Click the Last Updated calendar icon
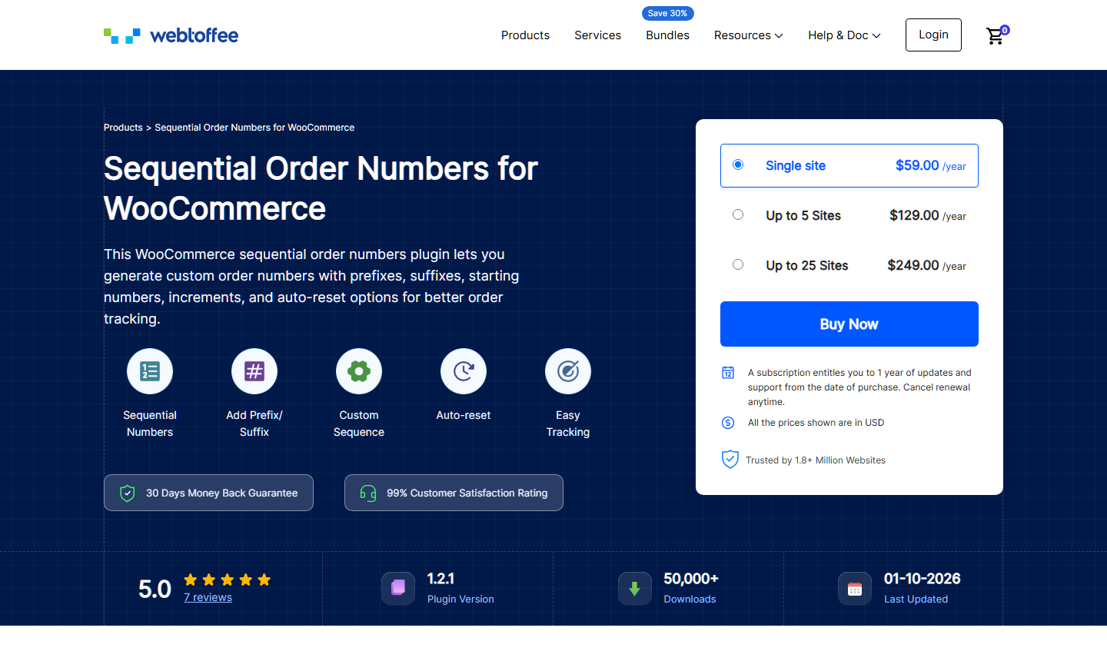The image size is (1107, 661). tap(855, 589)
